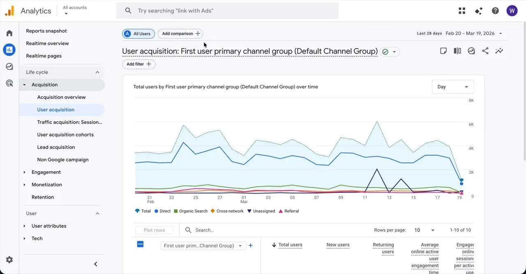
Task: Expand the Monetization section in the sidebar
Action: [x=47, y=185]
